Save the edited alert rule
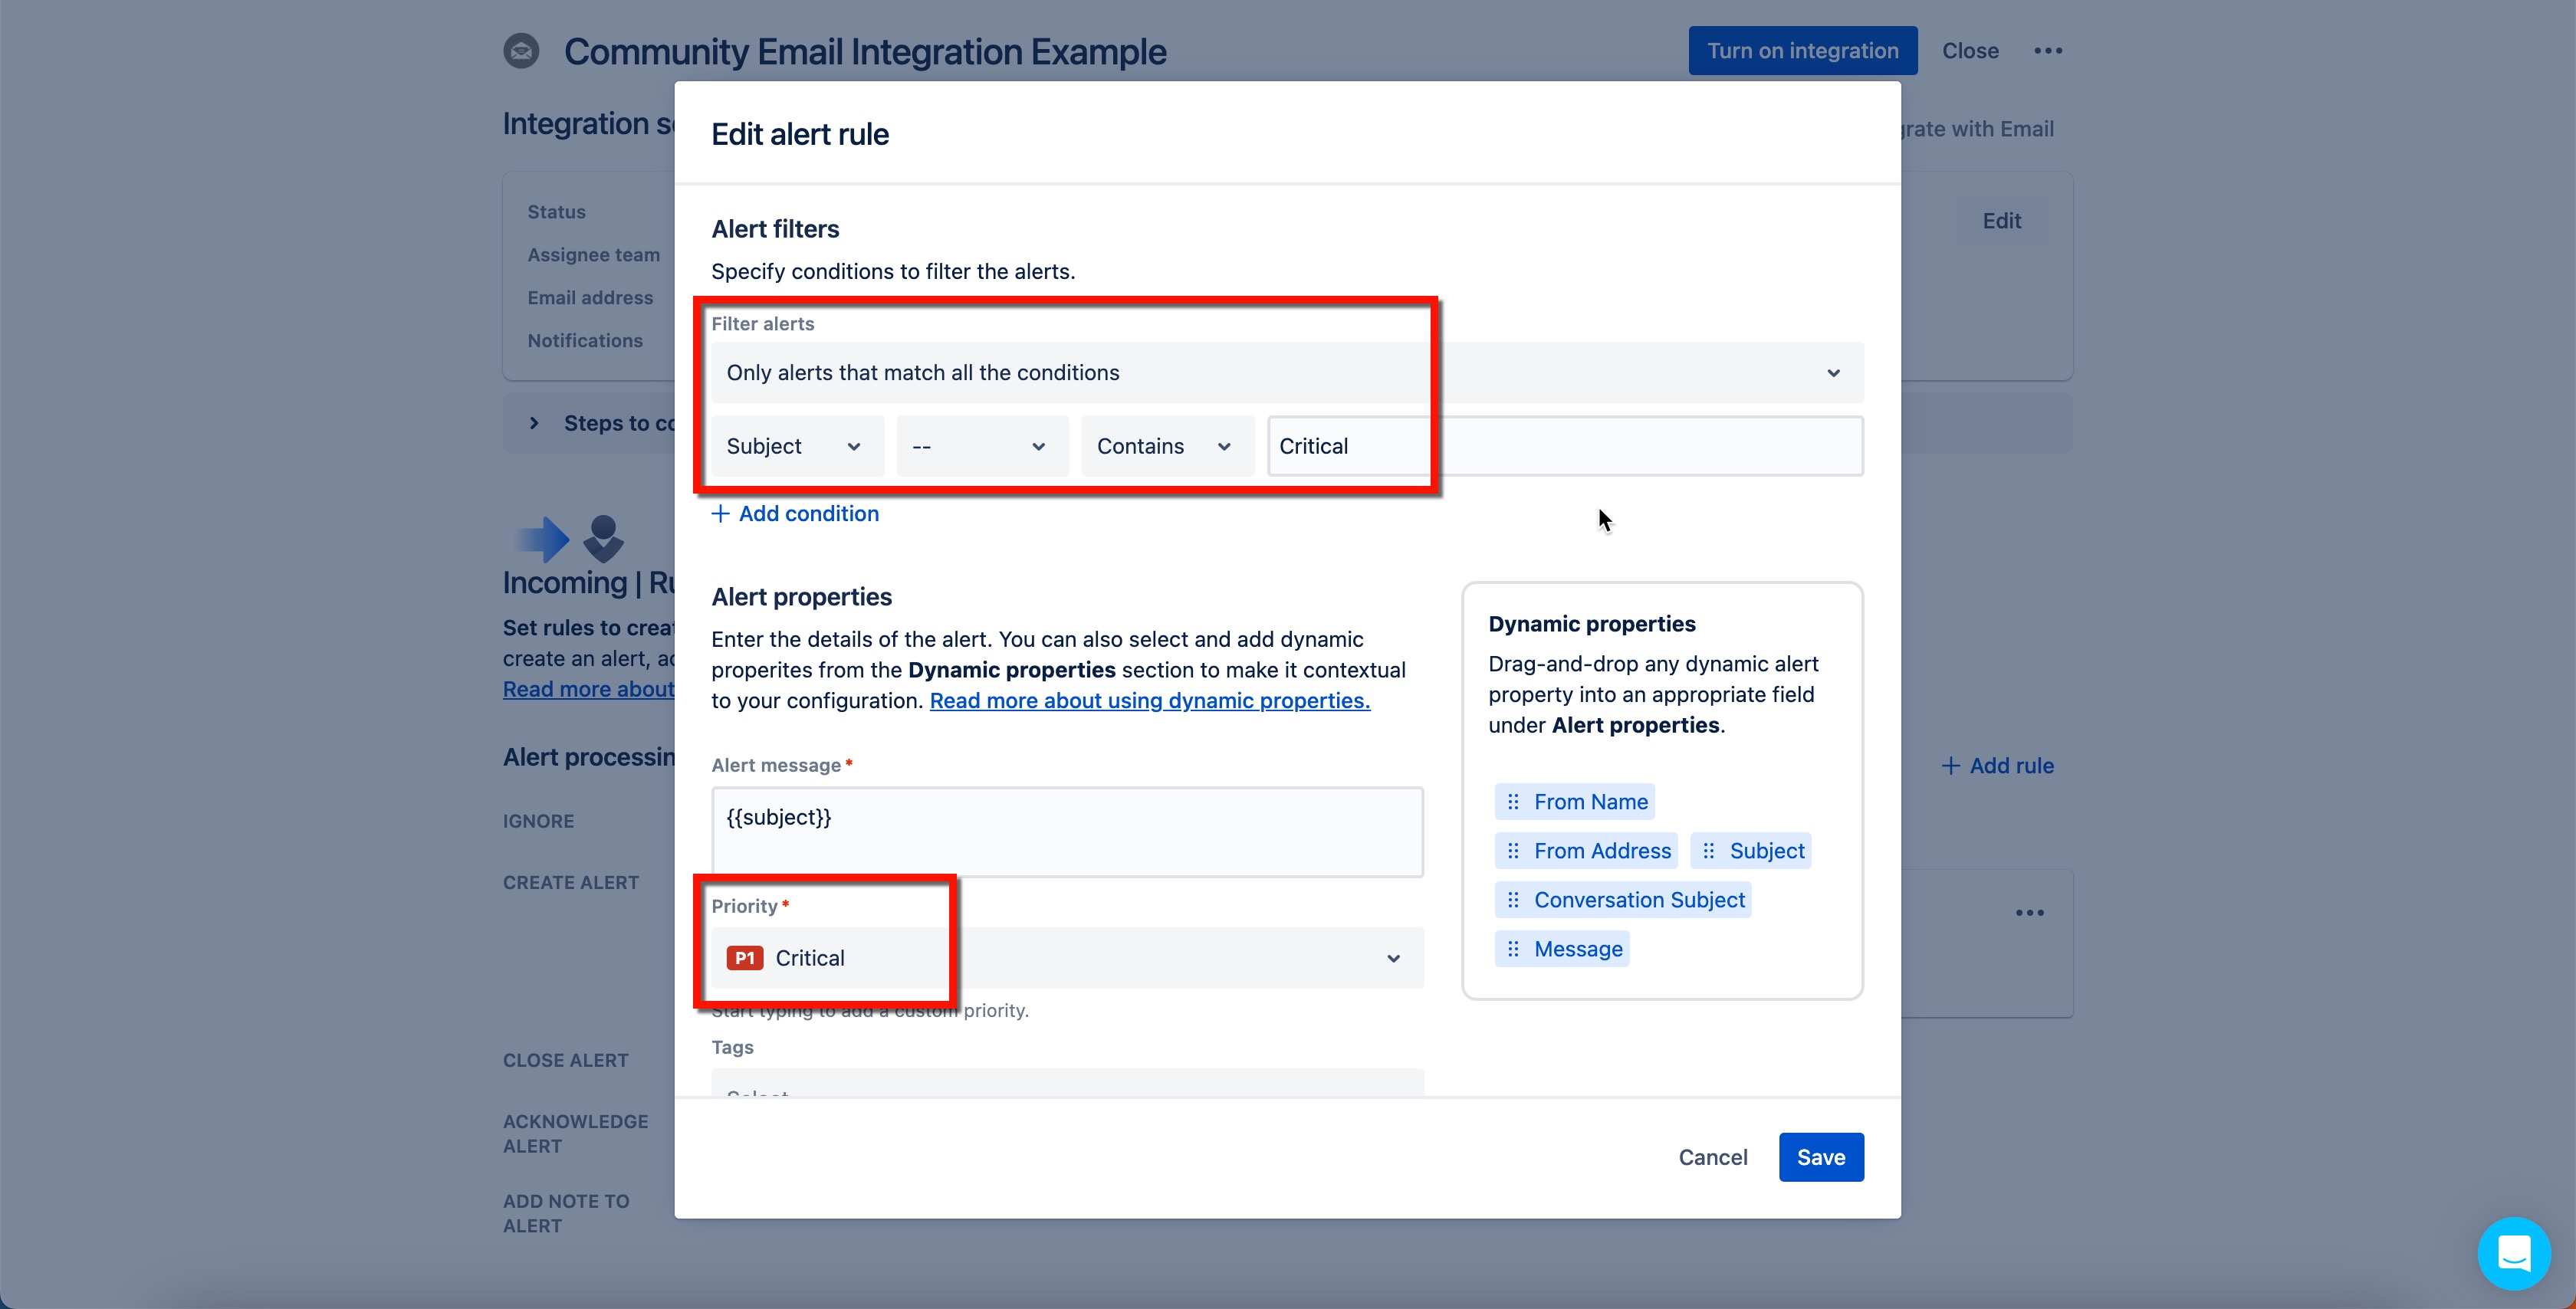2576x1309 pixels. tap(1820, 1156)
